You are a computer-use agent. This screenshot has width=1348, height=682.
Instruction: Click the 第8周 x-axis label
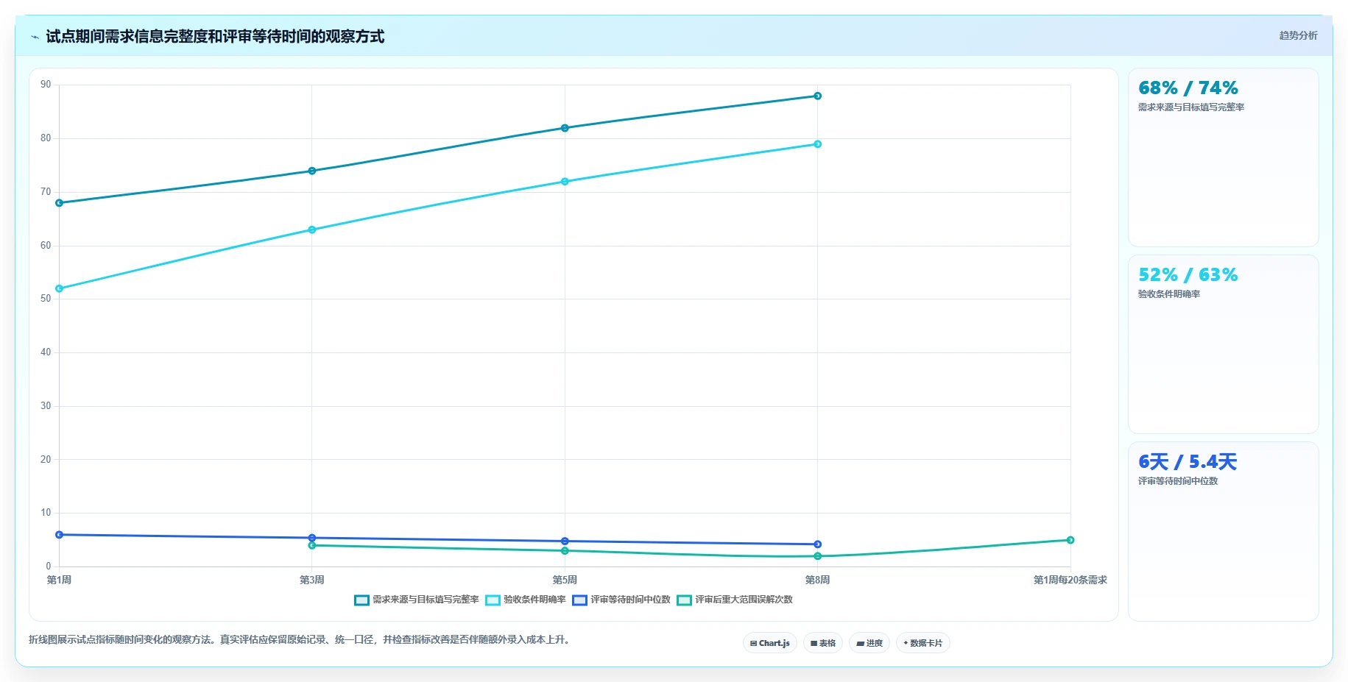pos(817,580)
